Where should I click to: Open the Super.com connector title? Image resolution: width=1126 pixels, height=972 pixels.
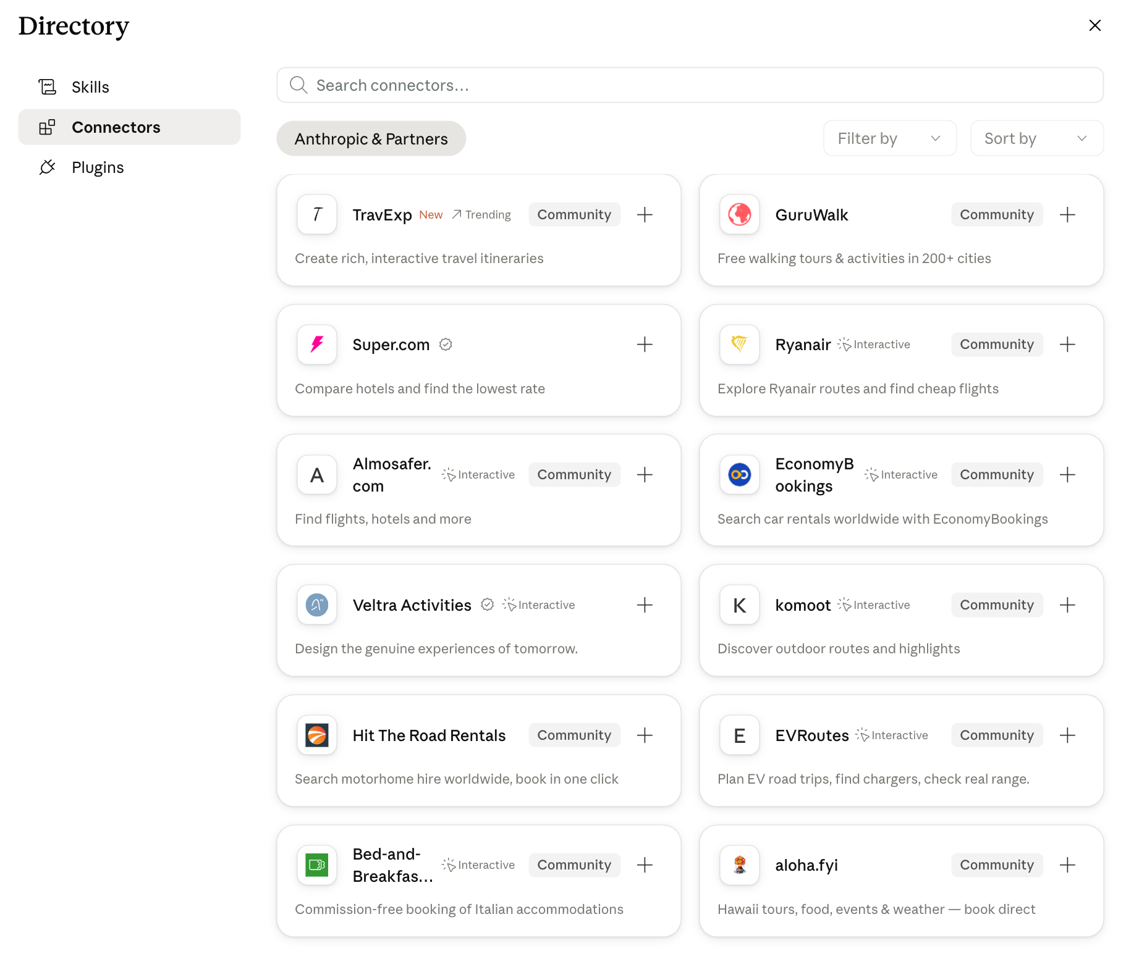point(391,345)
